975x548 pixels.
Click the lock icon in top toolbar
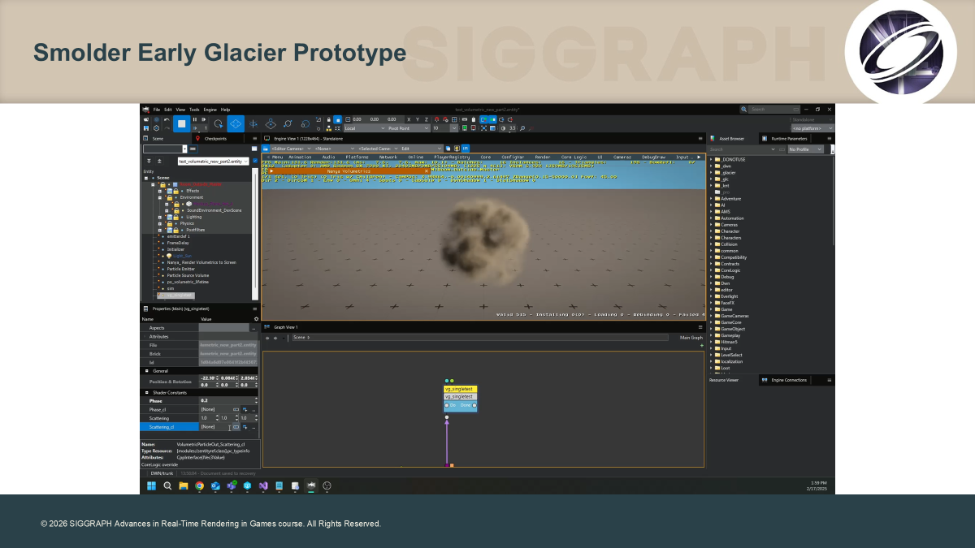[x=328, y=119]
